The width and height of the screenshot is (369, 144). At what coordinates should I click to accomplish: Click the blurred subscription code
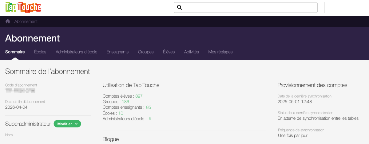tap(20, 91)
